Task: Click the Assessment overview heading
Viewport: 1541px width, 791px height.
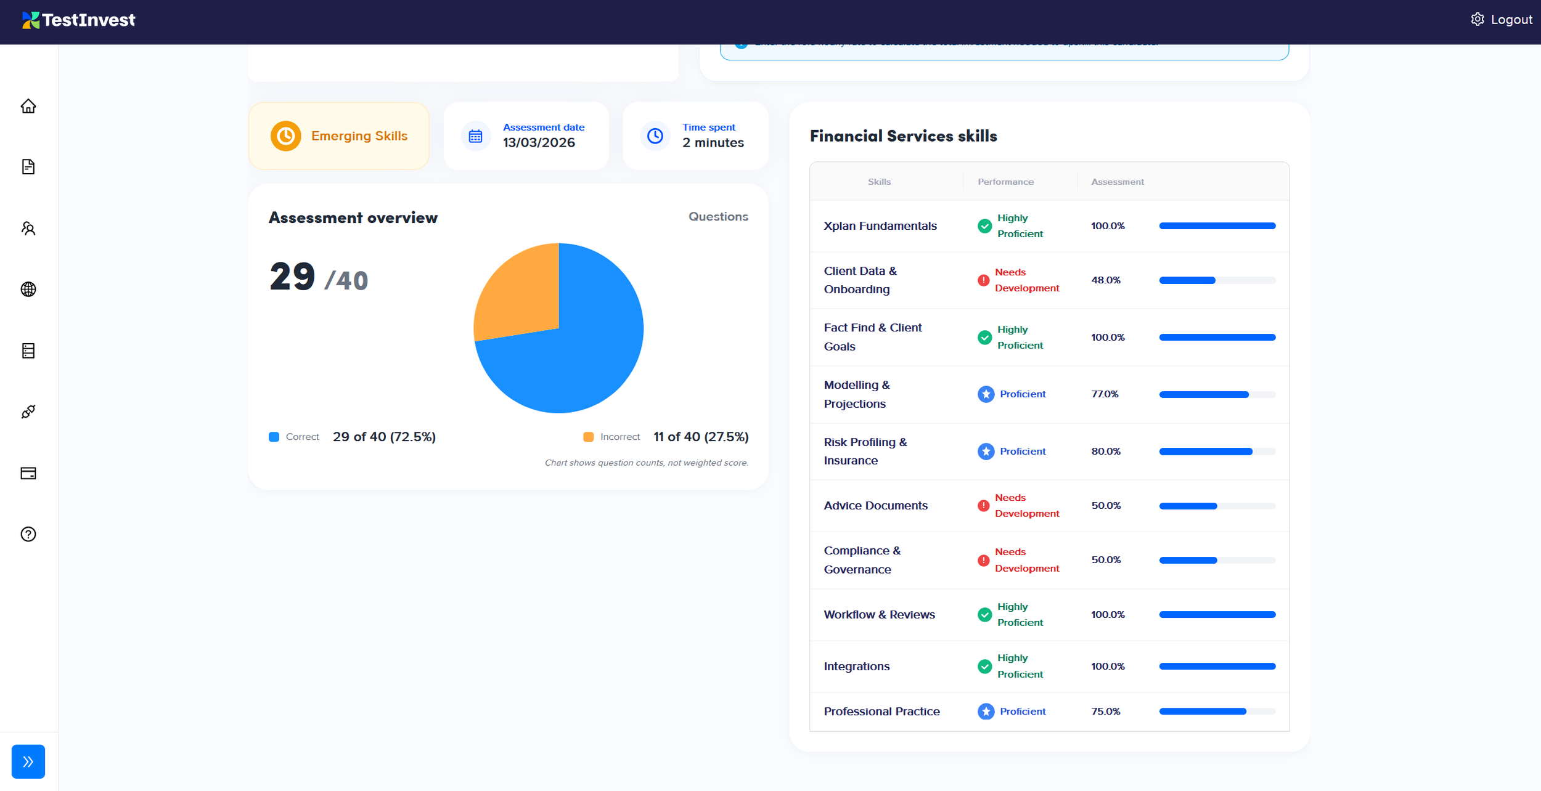Action: 353,217
